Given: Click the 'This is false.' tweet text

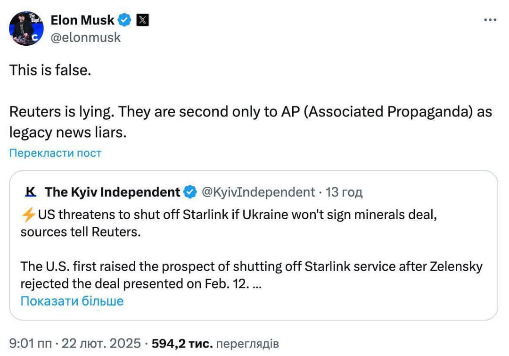Looking at the screenshot, I should point(49,71).
